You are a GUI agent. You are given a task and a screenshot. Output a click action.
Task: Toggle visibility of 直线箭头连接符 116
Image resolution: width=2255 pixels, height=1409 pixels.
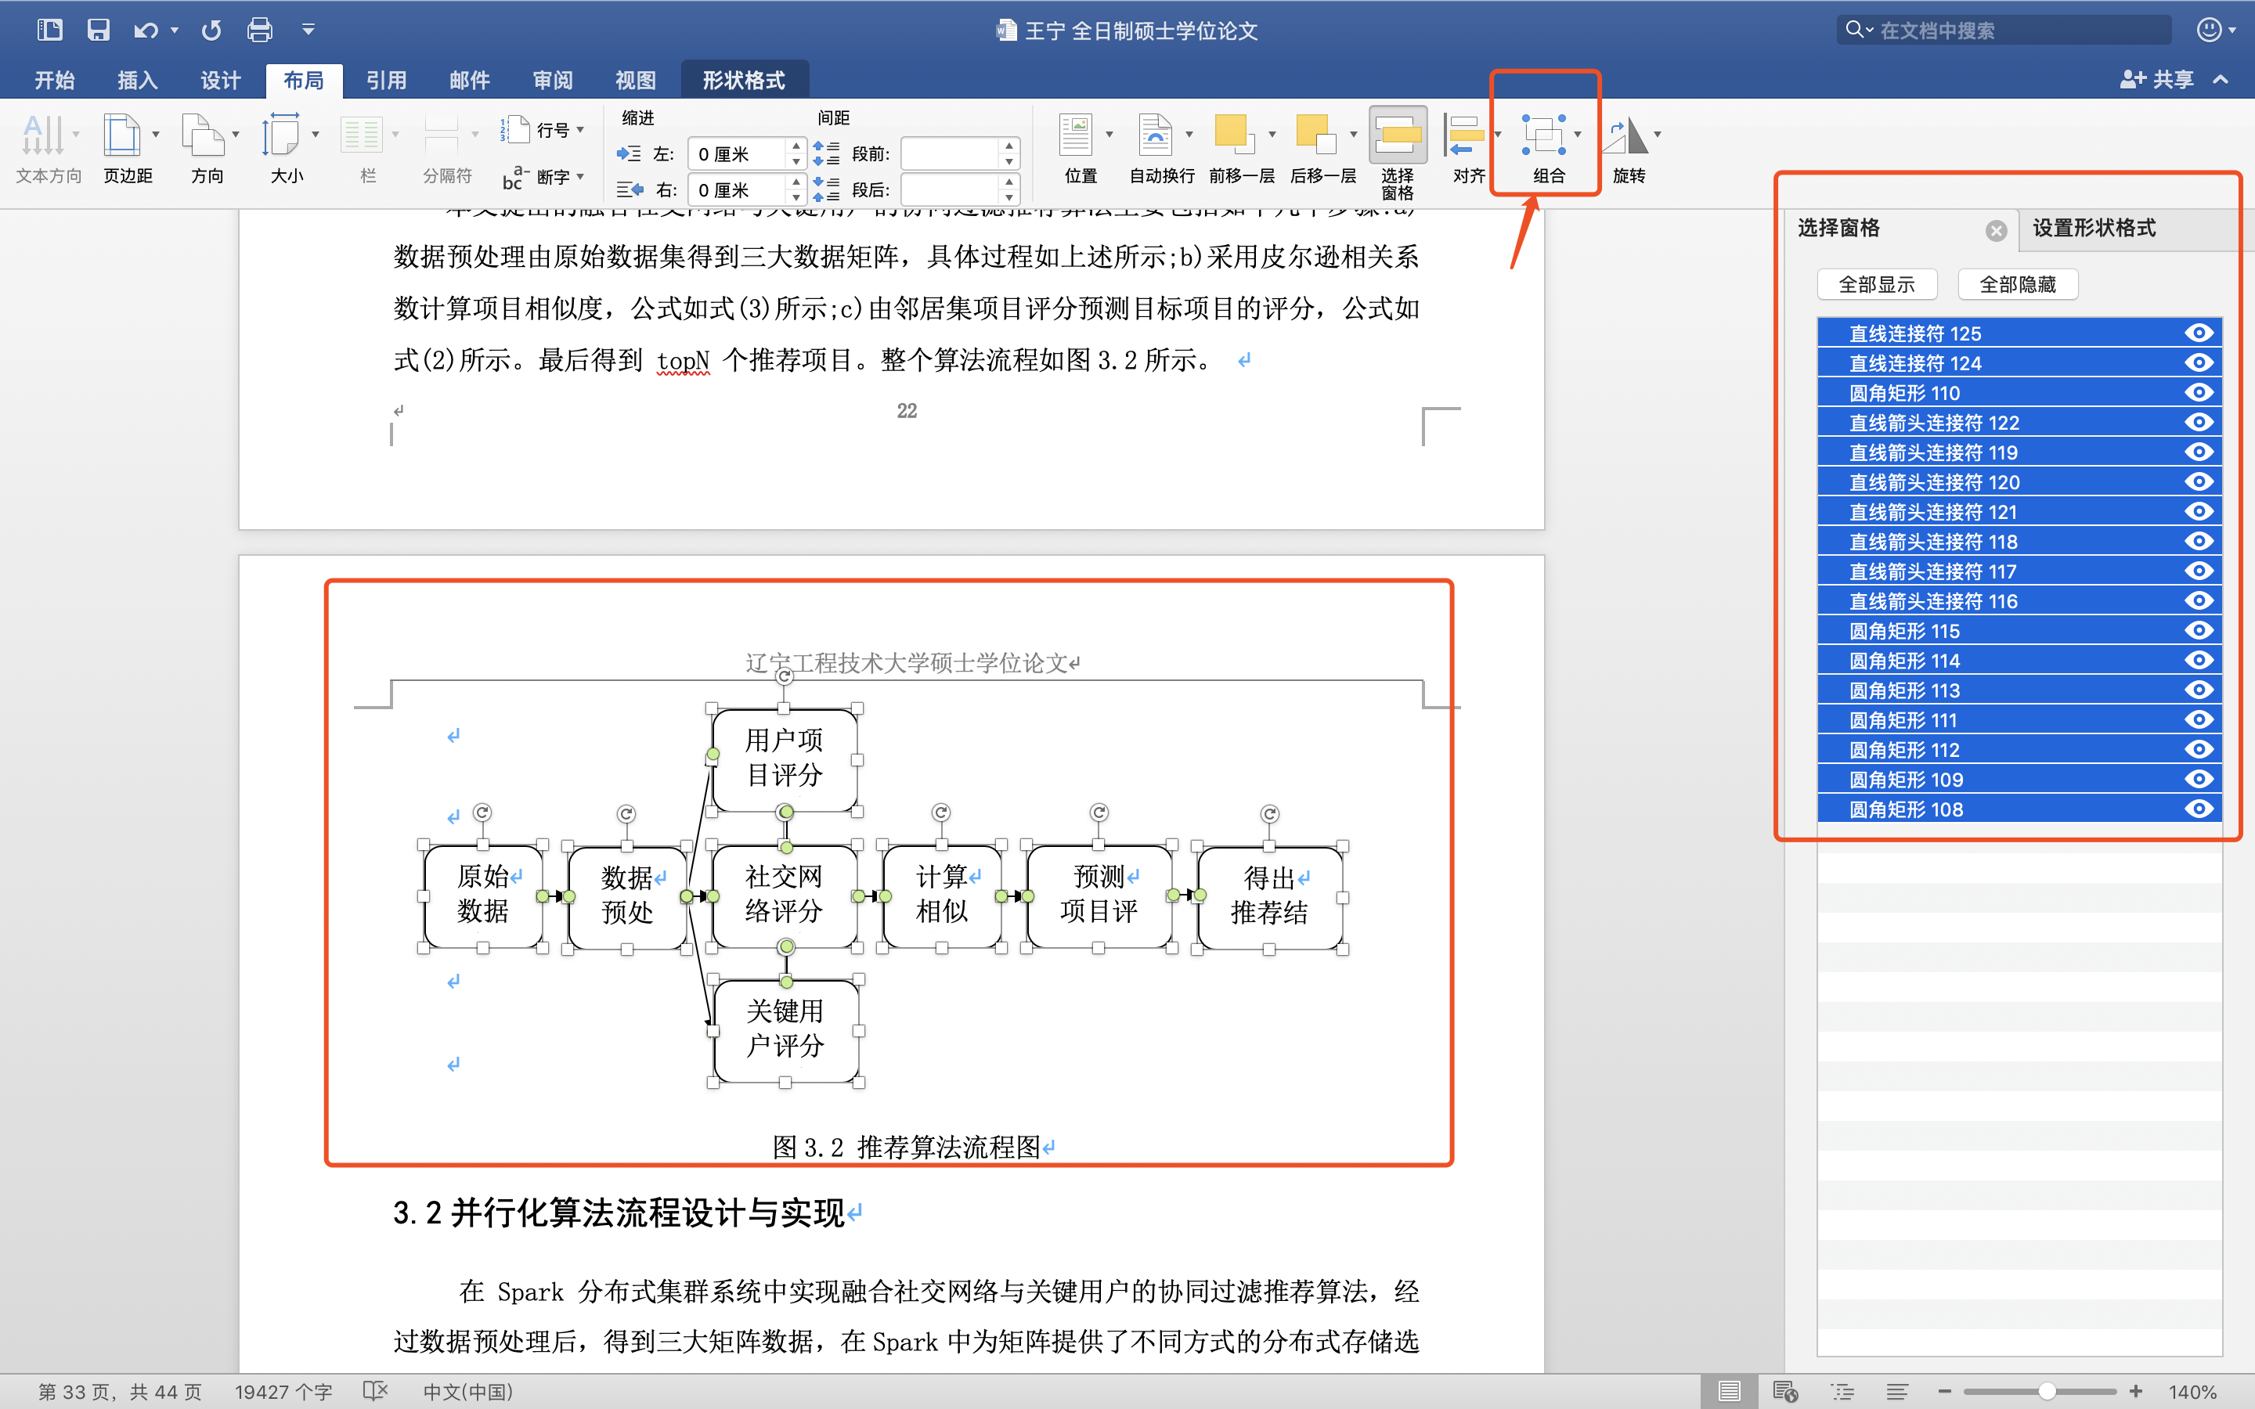2198,600
